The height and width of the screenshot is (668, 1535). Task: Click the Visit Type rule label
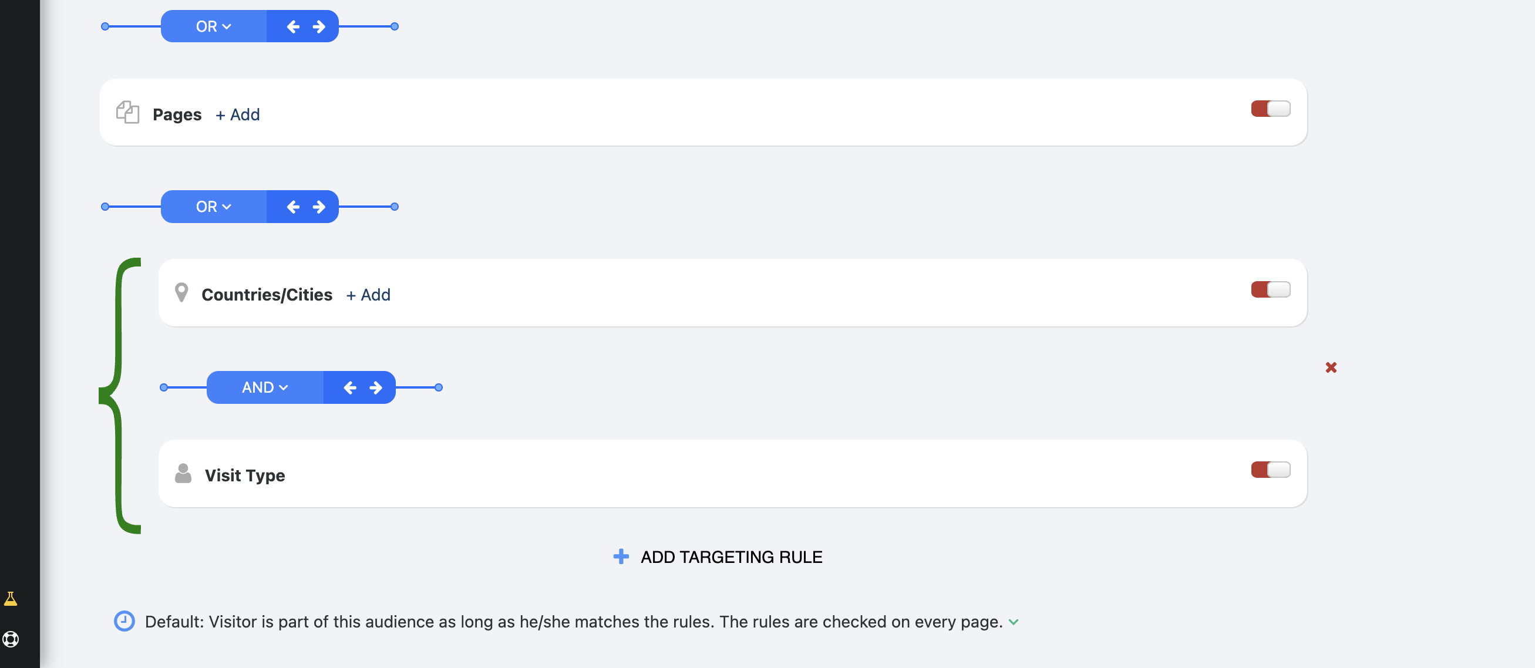tap(245, 475)
